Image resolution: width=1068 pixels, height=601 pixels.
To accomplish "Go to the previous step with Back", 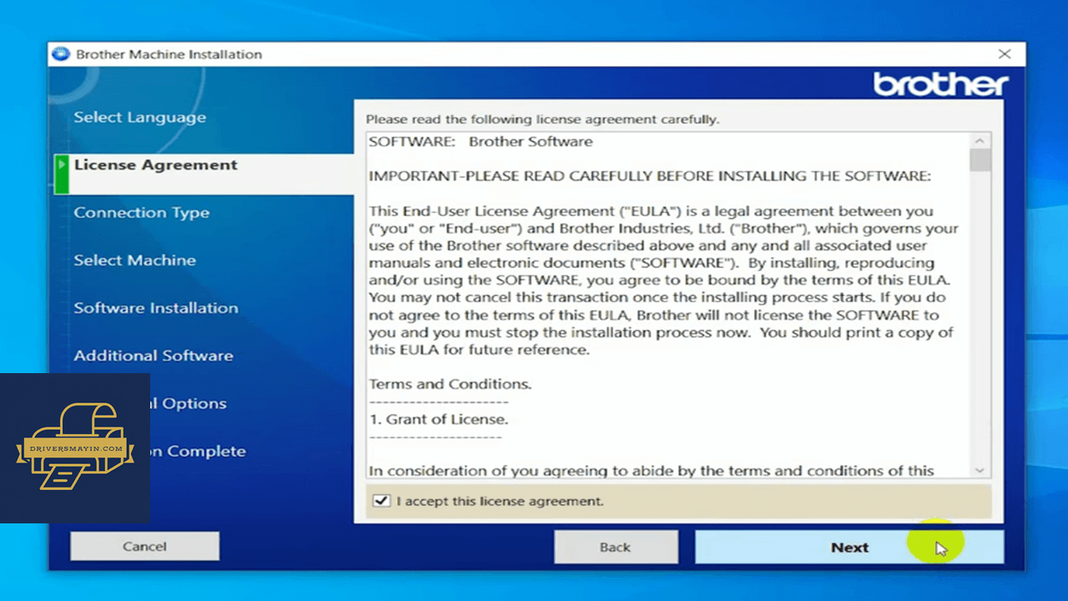I will (616, 547).
